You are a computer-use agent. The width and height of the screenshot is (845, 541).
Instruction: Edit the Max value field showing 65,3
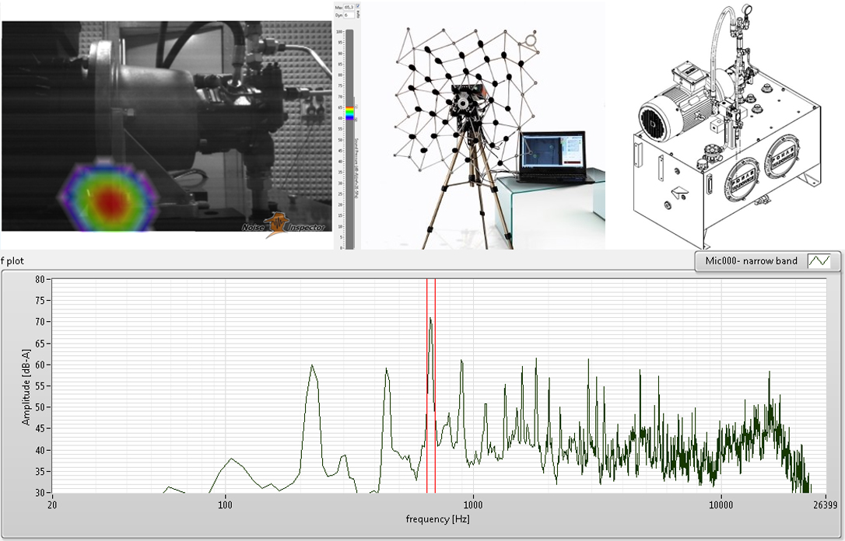(349, 7)
